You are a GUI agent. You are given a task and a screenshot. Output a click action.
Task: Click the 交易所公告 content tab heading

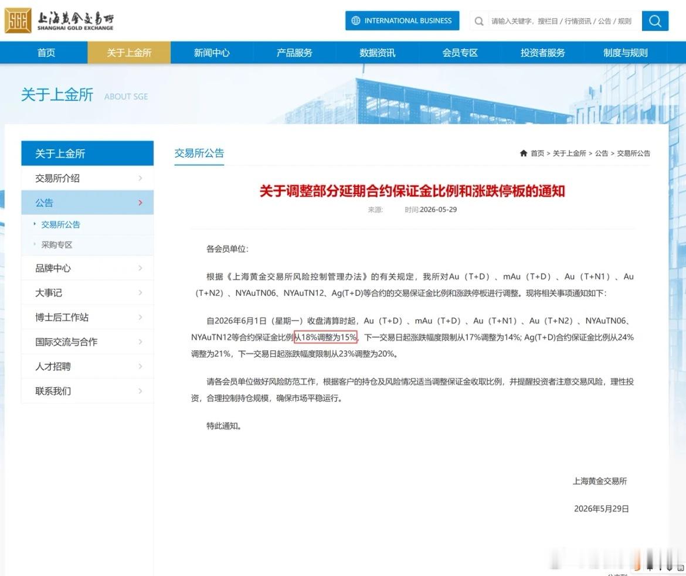coord(199,153)
